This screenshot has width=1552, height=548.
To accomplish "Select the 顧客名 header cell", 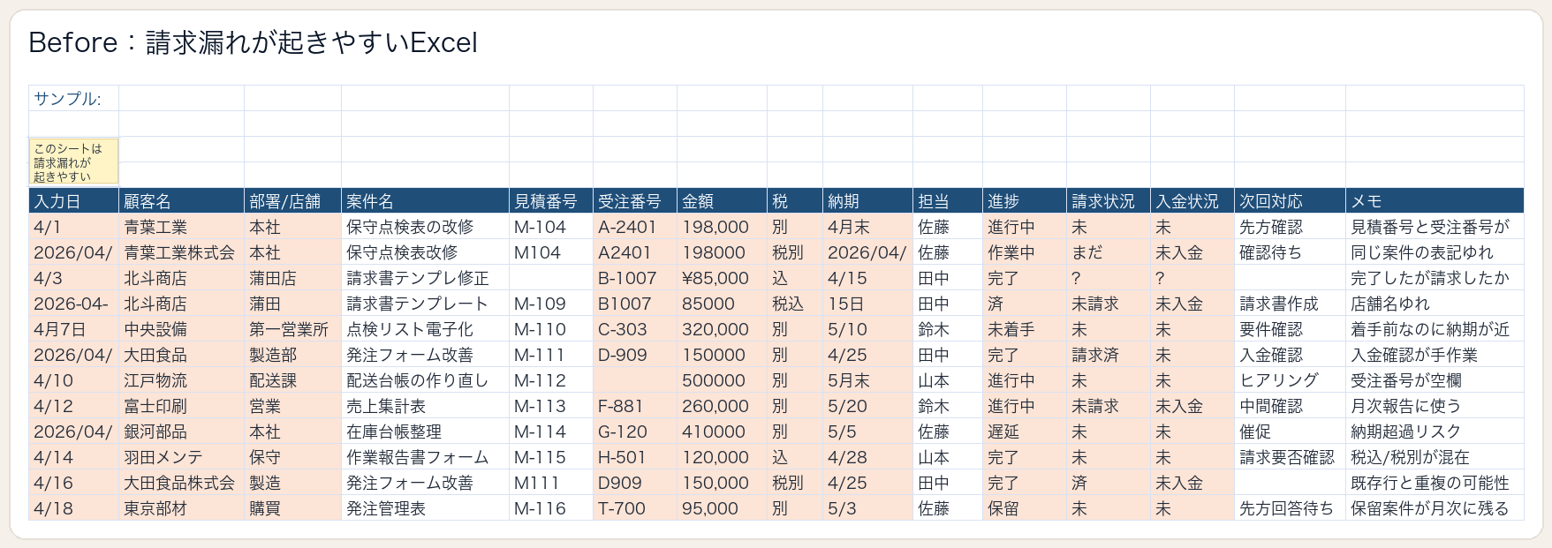I will (x=181, y=201).
